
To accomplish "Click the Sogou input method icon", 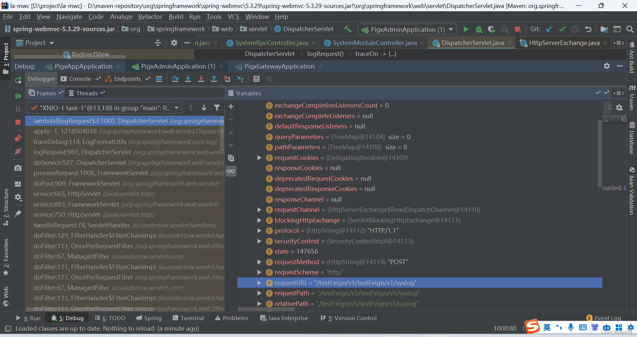I will pos(532,327).
